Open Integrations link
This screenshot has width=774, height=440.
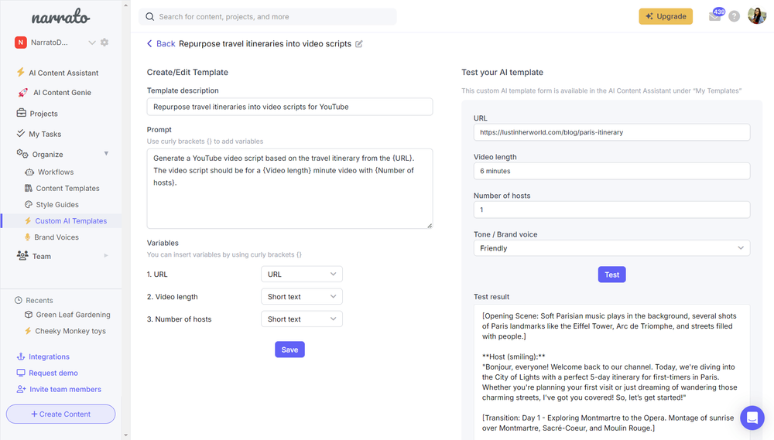point(49,356)
